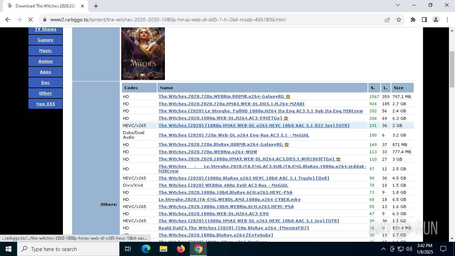Open the 720p Web-DL Eng-Rus MeGUiL link

click(x=234, y=135)
